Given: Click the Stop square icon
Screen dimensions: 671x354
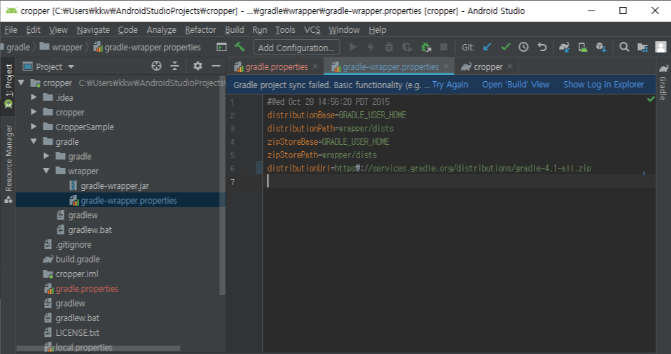Looking at the screenshot, I should pyautogui.click(x=444, y=47).
